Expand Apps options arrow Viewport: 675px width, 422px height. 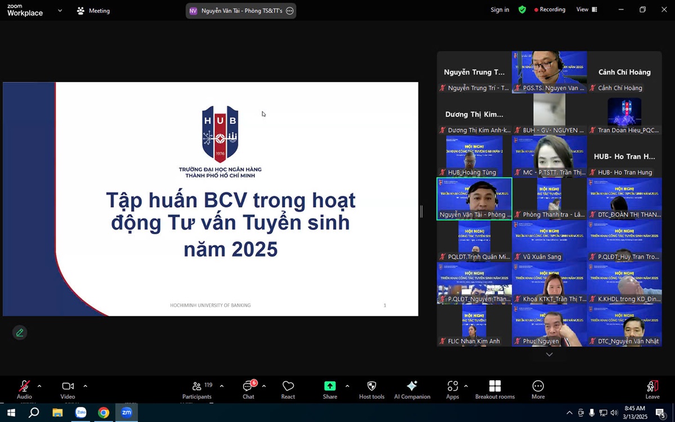(x=466, y=386)
